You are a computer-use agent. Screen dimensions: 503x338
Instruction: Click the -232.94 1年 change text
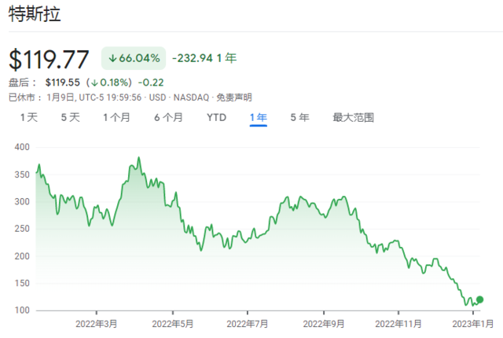tap(204, 58)
